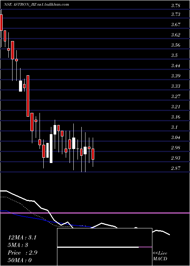
Task: Click the 3.16 price axis label
Action: coord(176,117)
